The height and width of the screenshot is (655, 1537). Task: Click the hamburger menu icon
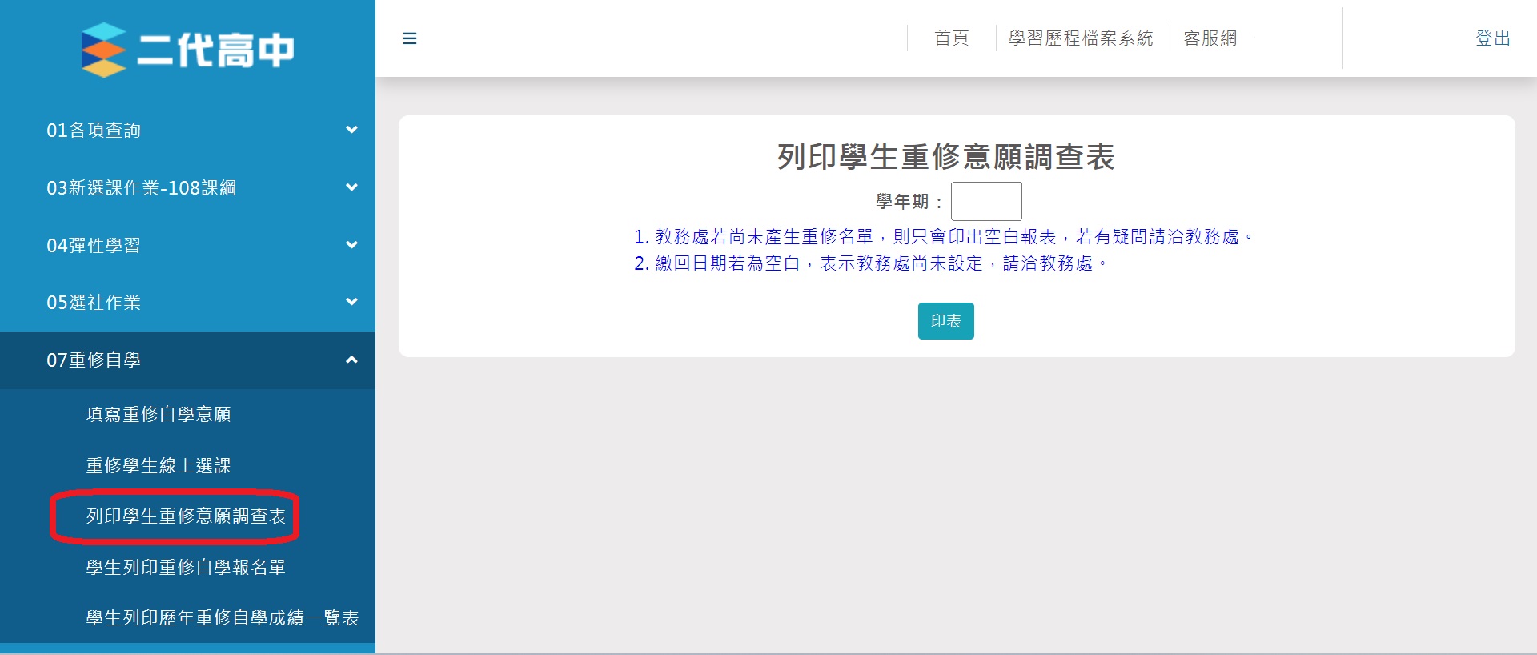click(x=409, y=38)
